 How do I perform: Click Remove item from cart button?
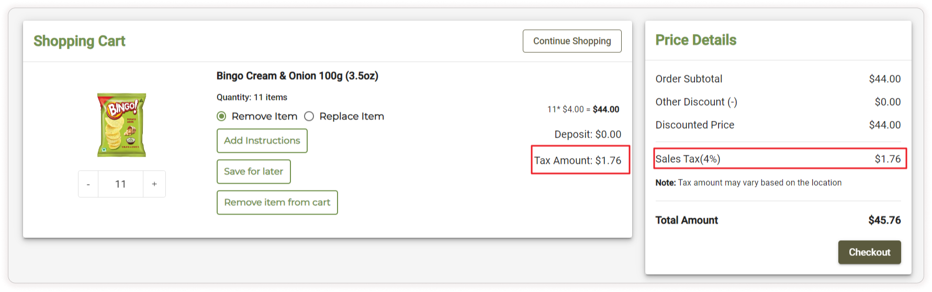(277, 203)
